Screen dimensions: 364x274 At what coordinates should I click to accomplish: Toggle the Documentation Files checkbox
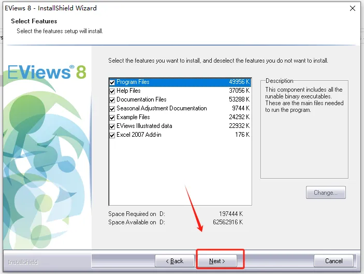tap(112, 100)
